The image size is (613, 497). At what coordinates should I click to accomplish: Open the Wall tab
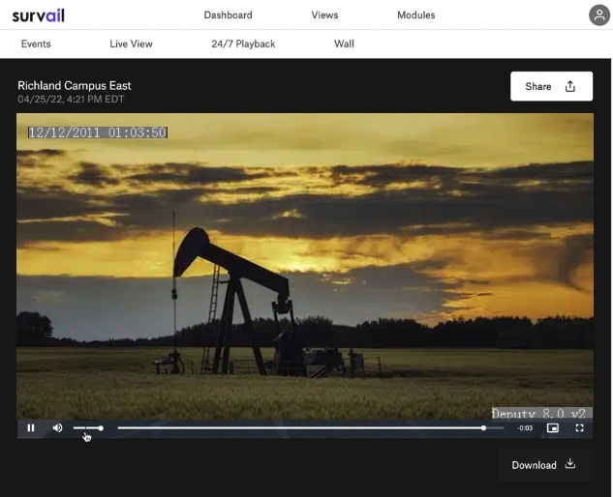click(344, 44)
